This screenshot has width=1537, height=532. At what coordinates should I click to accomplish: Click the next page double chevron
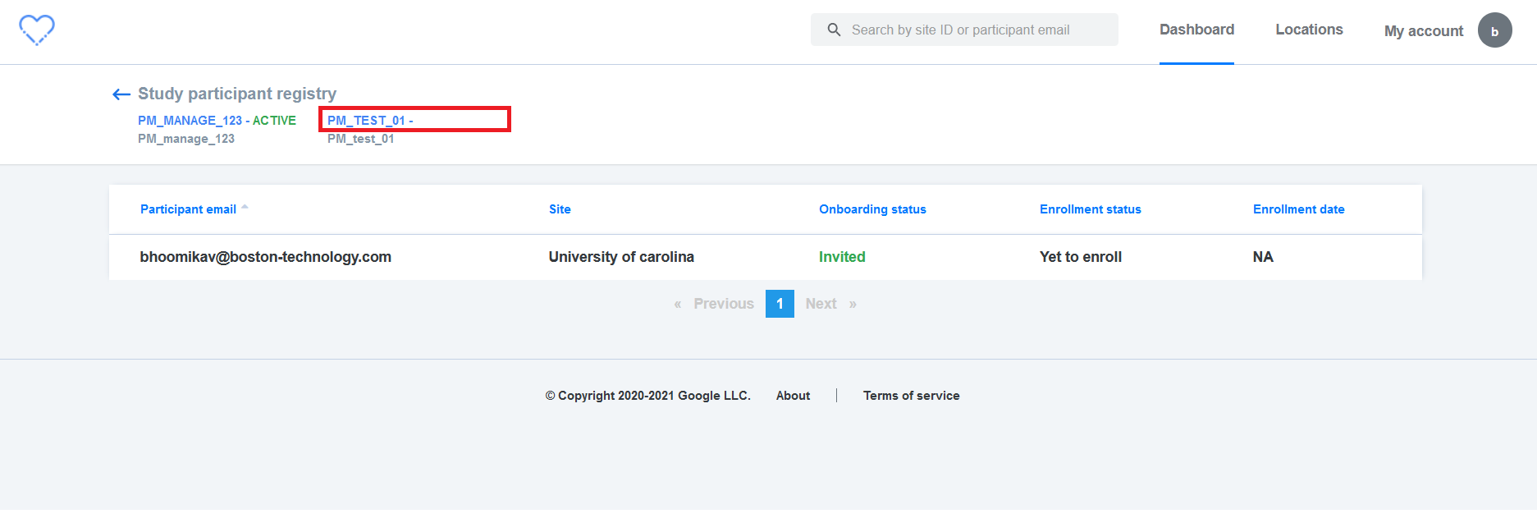tap(853, 304)
